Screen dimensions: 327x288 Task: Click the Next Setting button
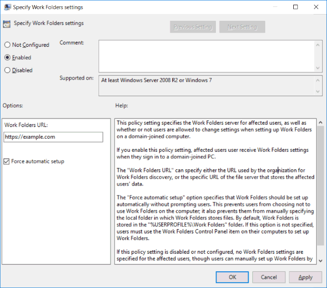[242, 27]
